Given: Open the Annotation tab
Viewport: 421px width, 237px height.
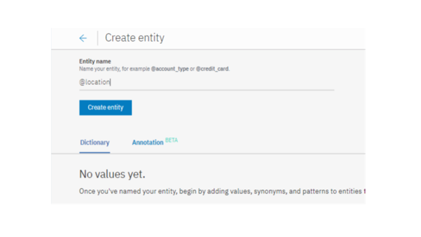Looking at the screenshot, I should [x=147, y=143].
